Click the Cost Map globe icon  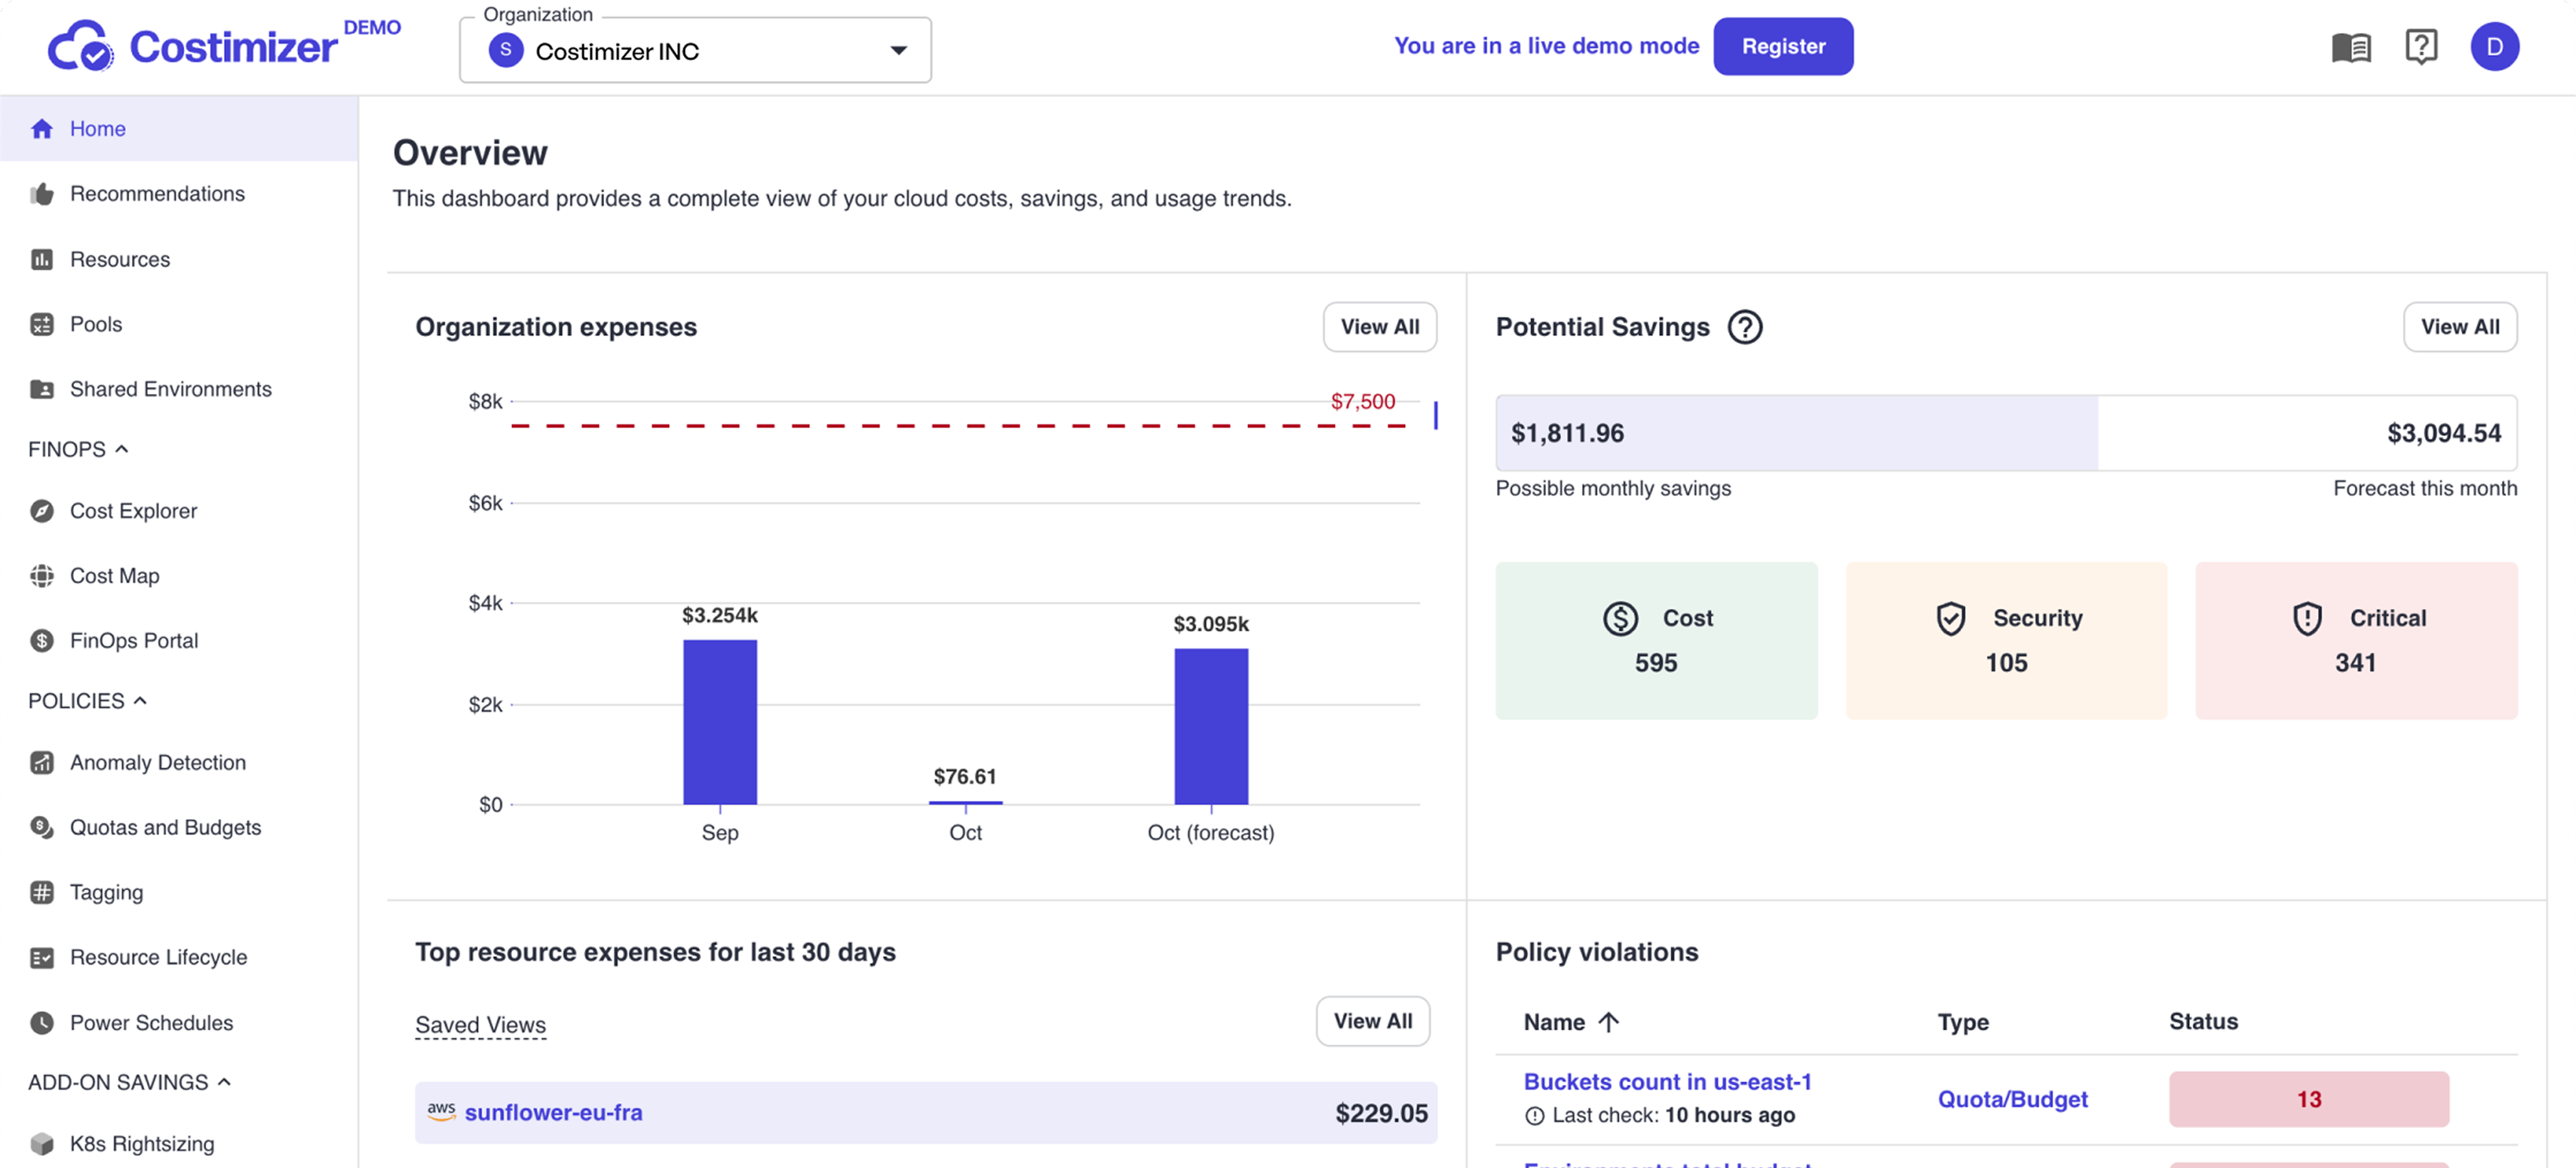click(x=42, y=576)
